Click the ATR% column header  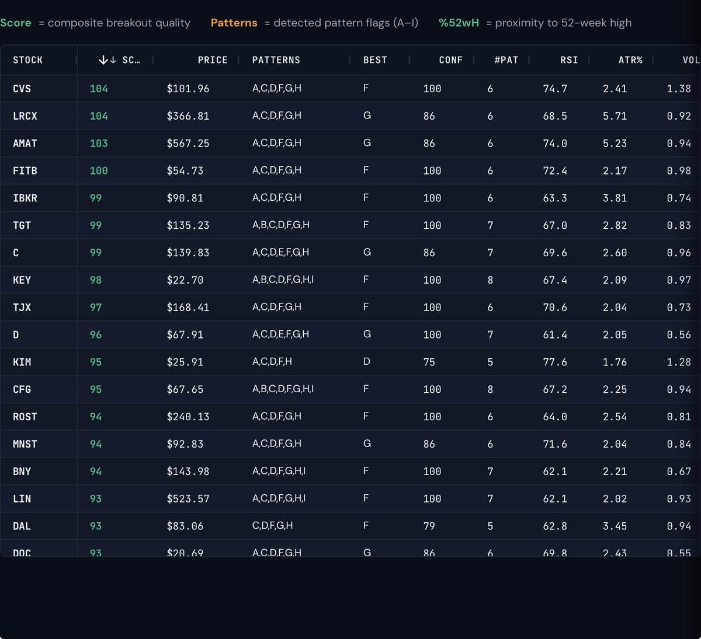(x=630, y=60)
